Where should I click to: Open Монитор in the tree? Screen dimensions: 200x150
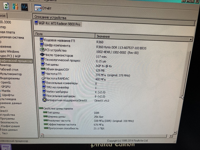(x=5, y=65)
